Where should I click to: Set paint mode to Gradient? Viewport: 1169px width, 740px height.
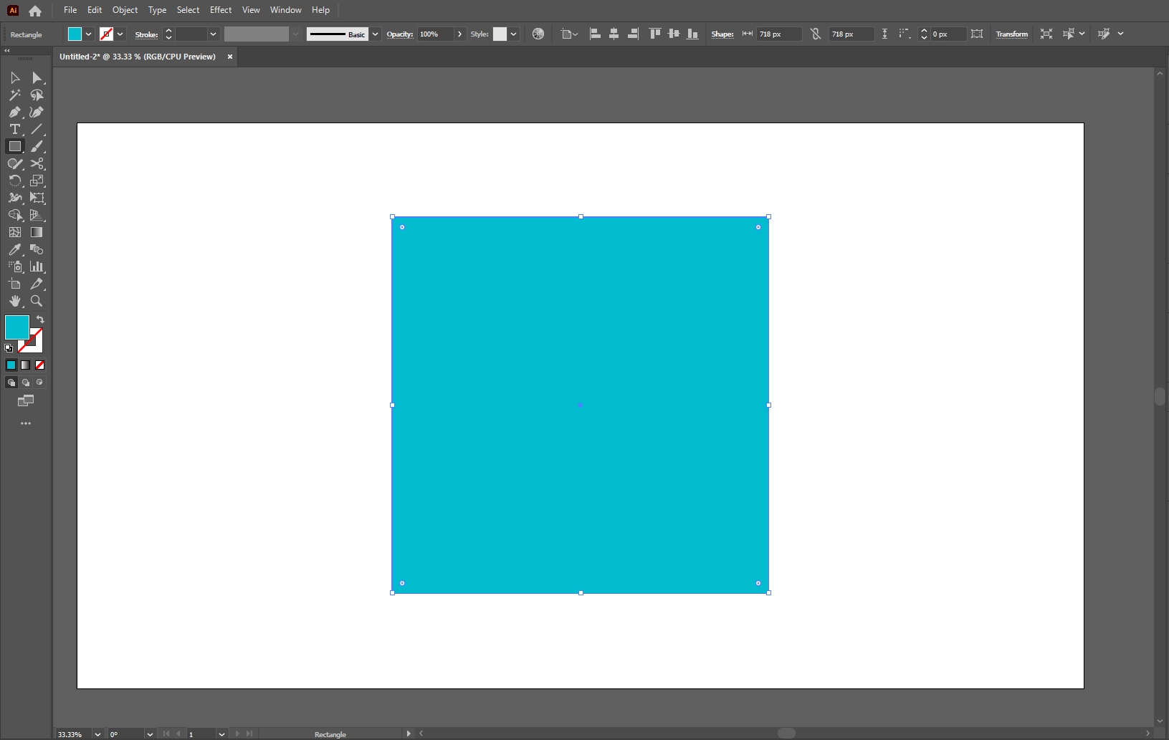pos(25,365)
